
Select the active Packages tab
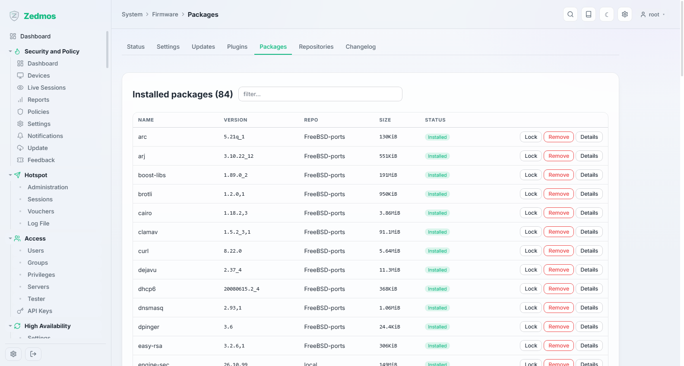click(273, 47)
